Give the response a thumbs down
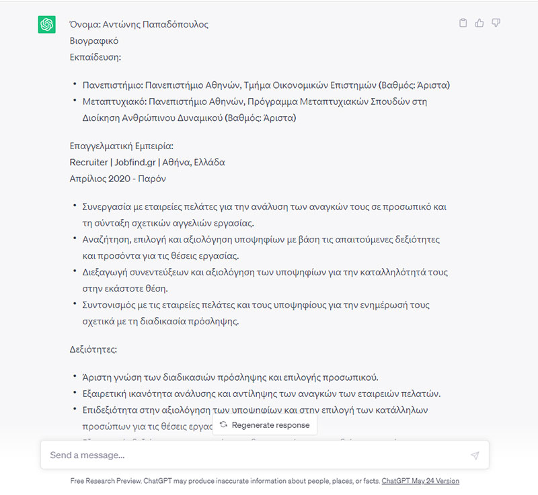Screen dimensions: 538x495 (x=496, y=23)
